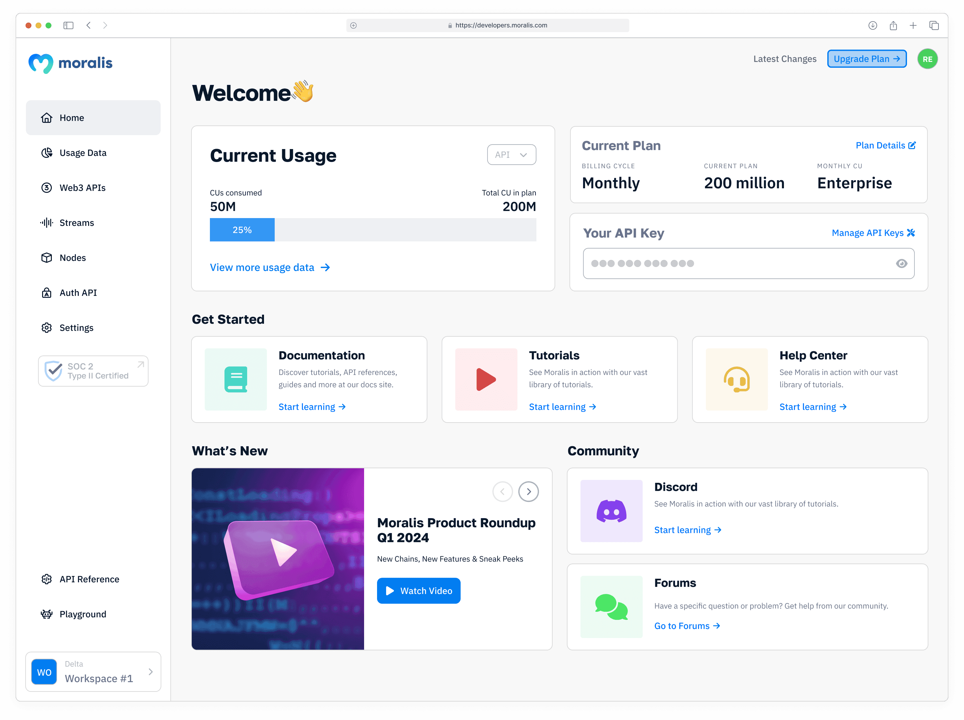Click the Playground robot icon

(x=47, y=614)
